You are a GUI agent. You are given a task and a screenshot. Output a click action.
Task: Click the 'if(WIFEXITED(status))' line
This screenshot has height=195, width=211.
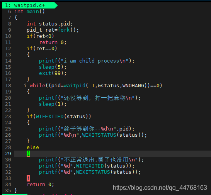59,117
